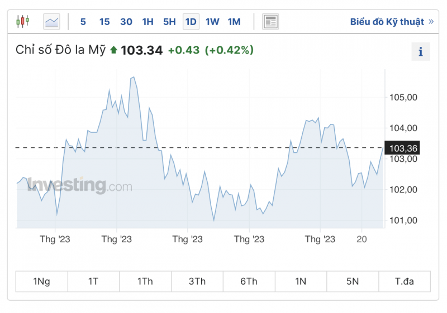The image size is (447, 313).
Task: Choose the 1W interval
Action: (212, 22)
